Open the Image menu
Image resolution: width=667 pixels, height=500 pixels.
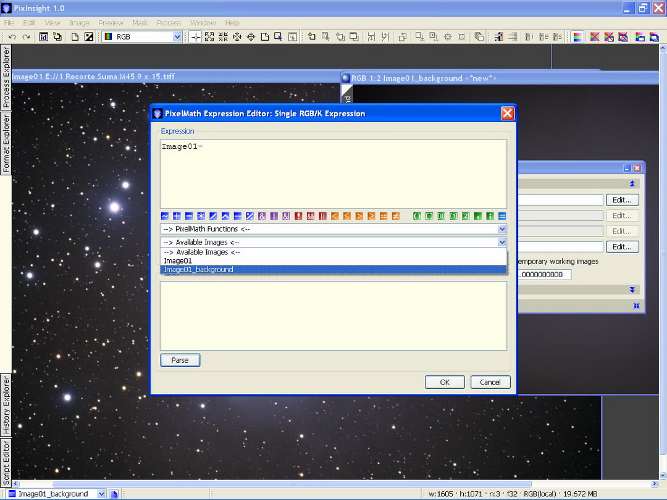tap(79, 23)
